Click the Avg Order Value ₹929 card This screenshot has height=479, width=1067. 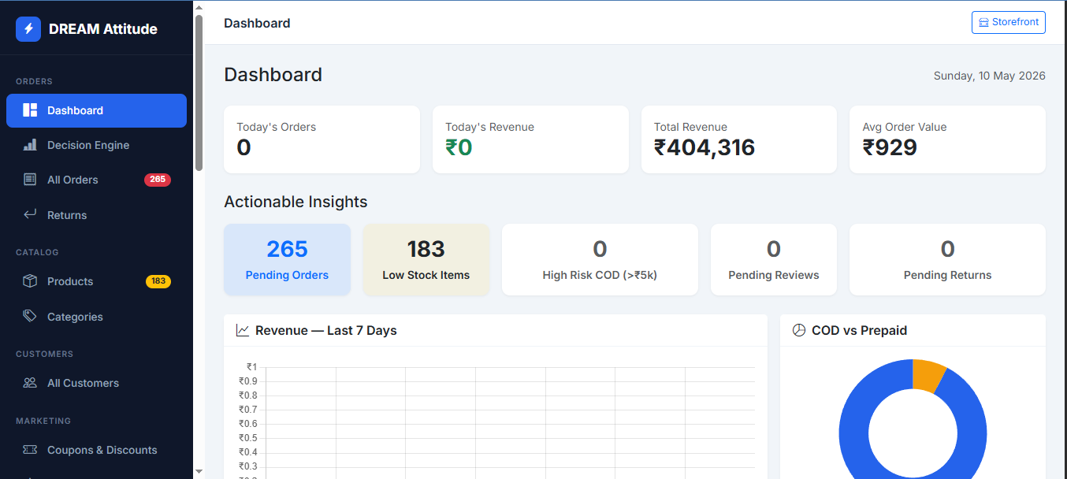point(947,139)
